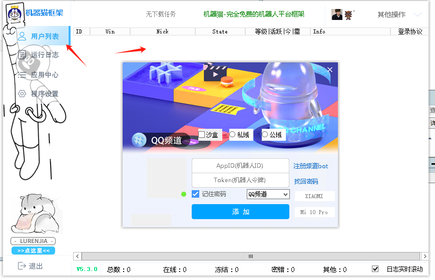The height and width of the screenshot is (280, 435).
Task: Click the XIAOMI device brand field
Action: 314,196
